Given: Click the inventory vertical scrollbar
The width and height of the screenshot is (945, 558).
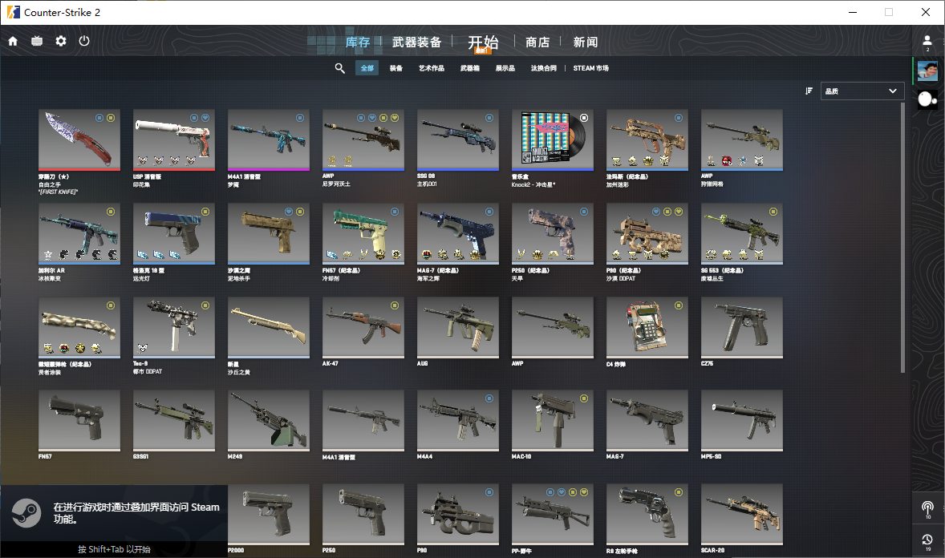Looking at the screenshot, I should coord(902,238).
